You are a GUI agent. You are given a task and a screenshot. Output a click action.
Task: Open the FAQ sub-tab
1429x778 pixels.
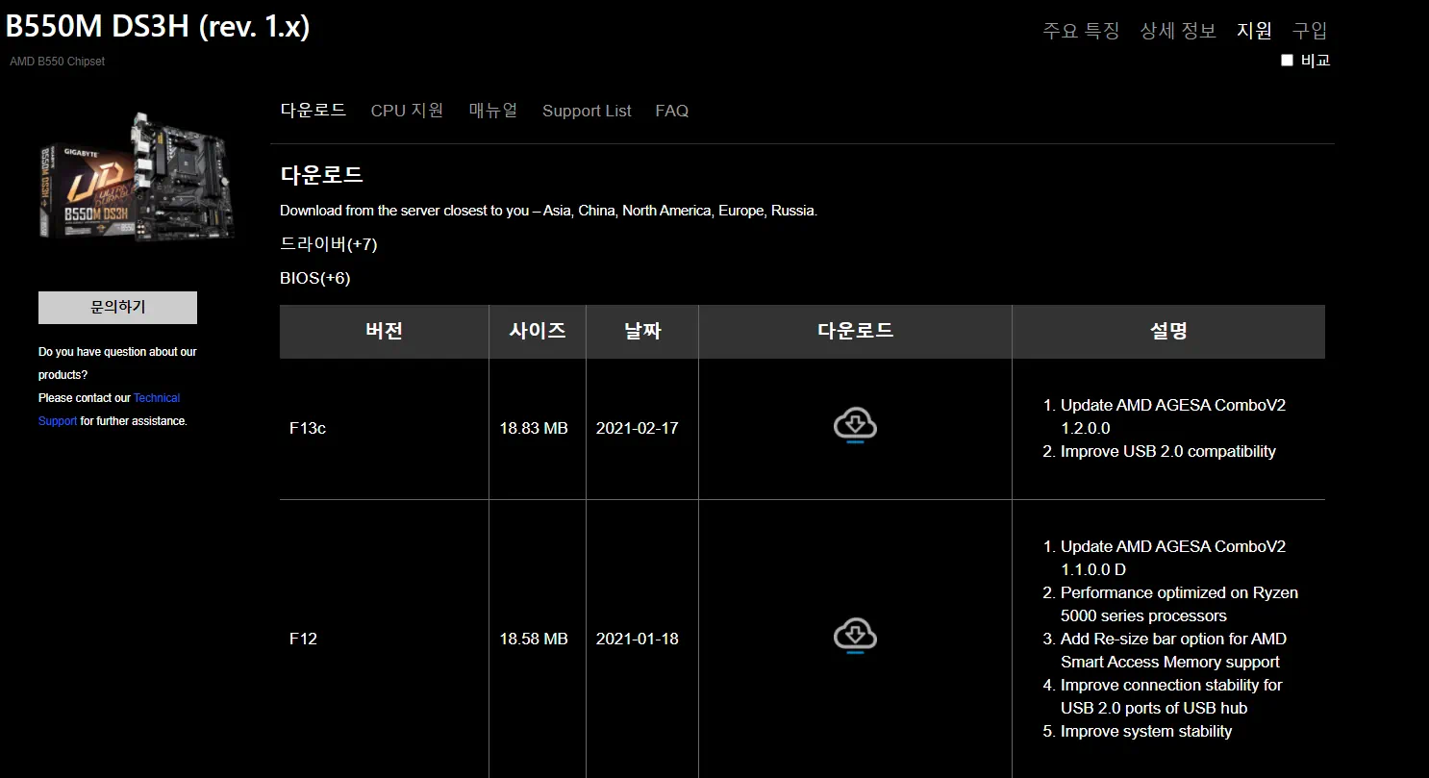coord(672,111)
